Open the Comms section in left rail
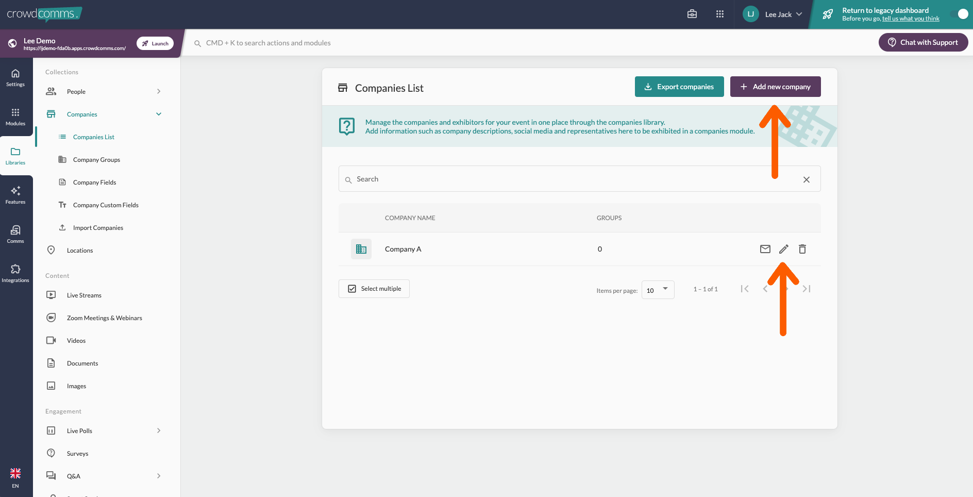 (x=15, y=234)
